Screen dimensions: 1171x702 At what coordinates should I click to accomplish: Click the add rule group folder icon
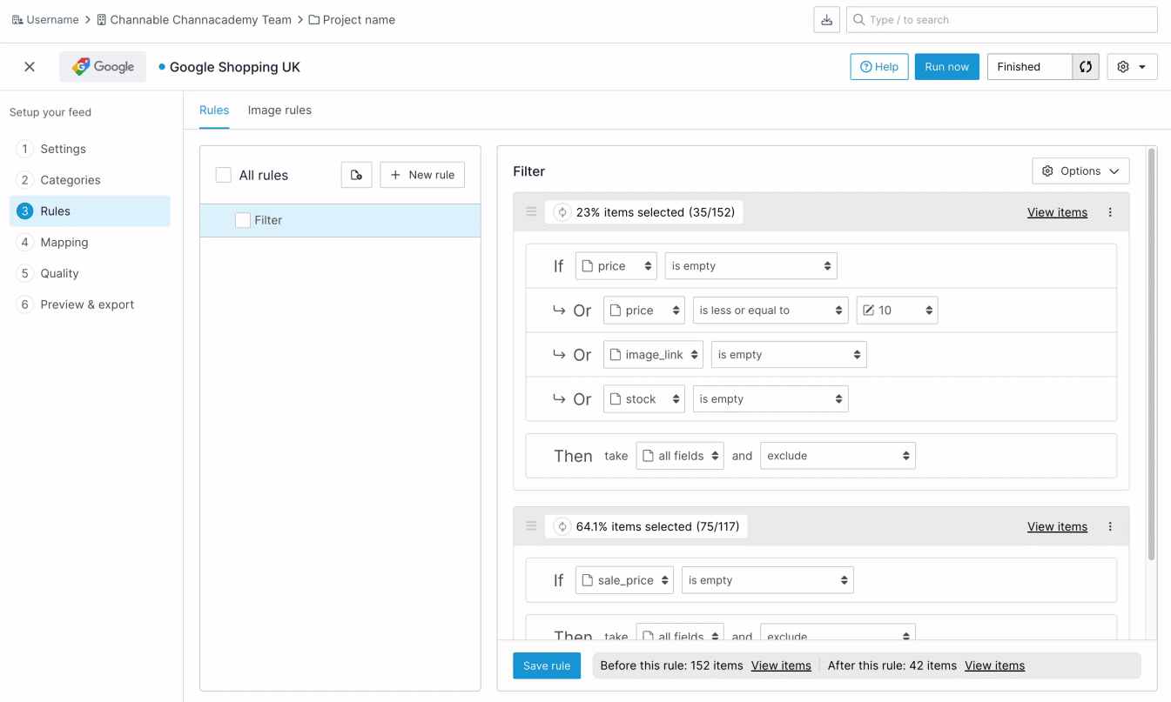coord(356,175)
